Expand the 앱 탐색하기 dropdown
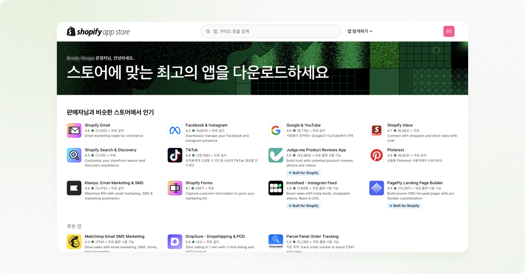525x274 pixels. coord(360,31)
